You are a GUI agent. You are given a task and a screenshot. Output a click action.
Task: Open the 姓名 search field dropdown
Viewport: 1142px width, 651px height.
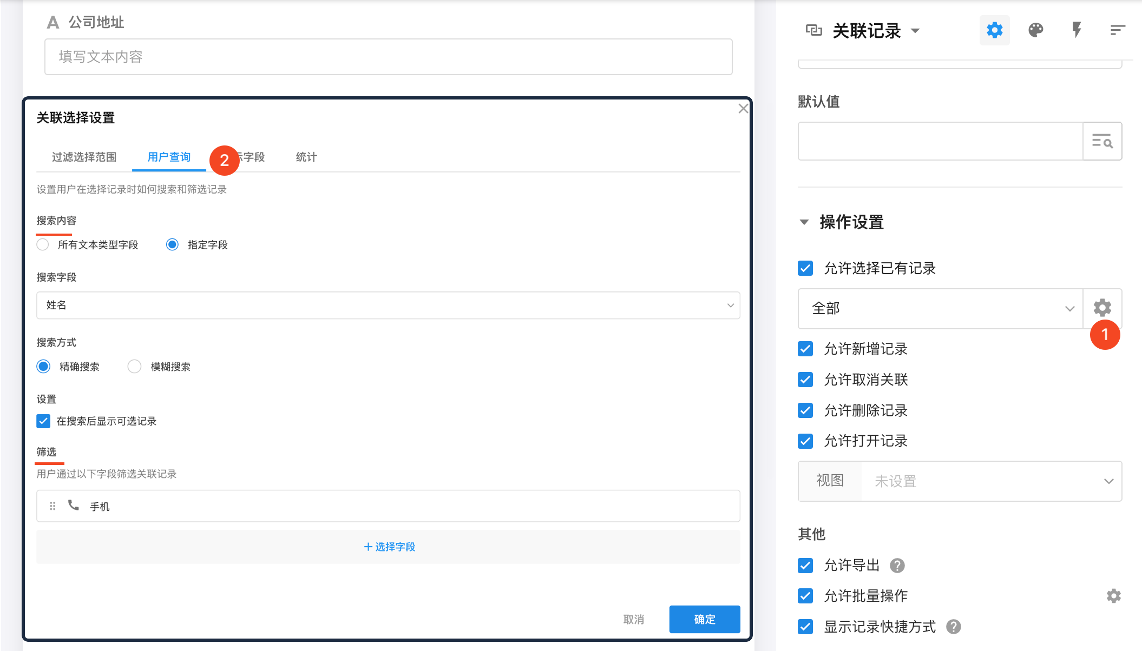(x=388, y=305)
